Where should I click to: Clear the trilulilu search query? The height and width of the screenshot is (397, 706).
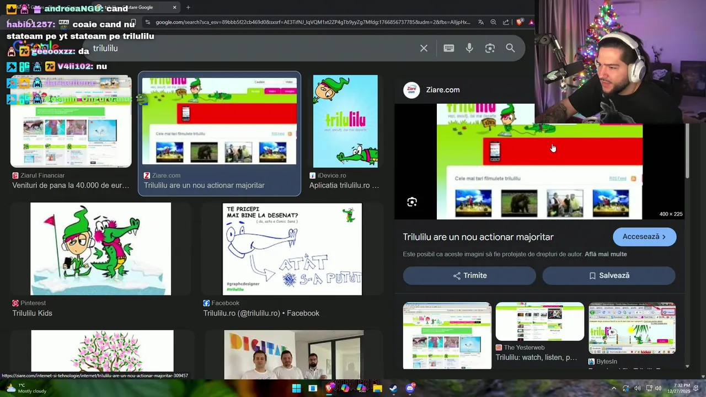click(x=424, y=49)
